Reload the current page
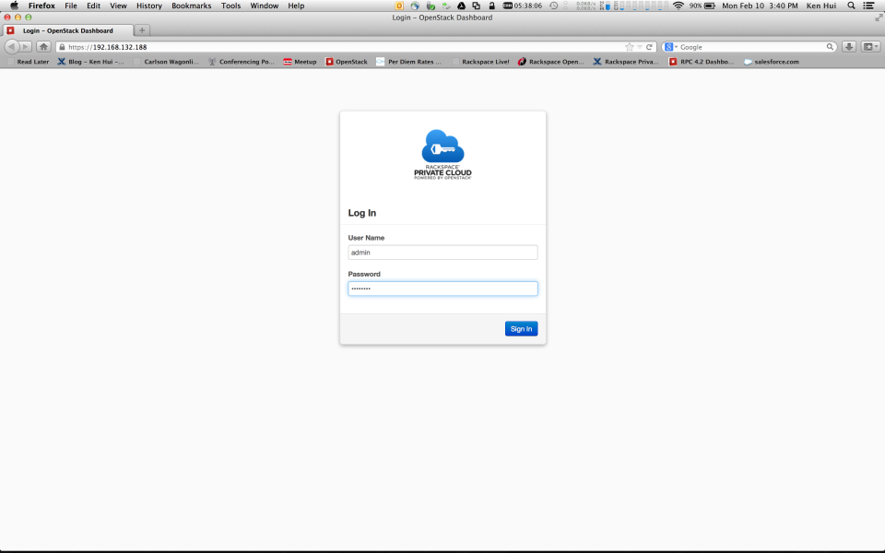This screenshot has height=553, width=885. click(x=649, y=46)
